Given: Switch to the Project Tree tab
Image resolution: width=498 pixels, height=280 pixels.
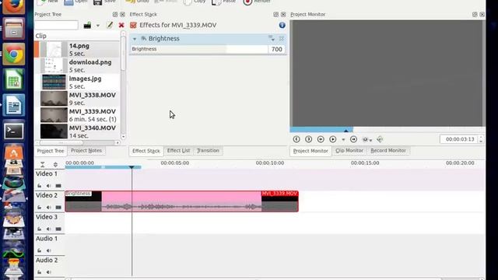Looking at the screenshot, I should [x=51, y=151].
